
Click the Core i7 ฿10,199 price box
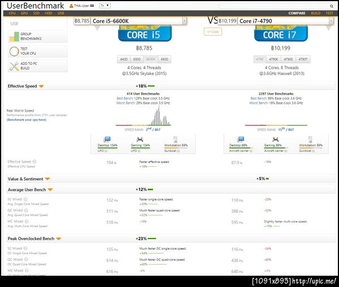click(x=228, y=21)
